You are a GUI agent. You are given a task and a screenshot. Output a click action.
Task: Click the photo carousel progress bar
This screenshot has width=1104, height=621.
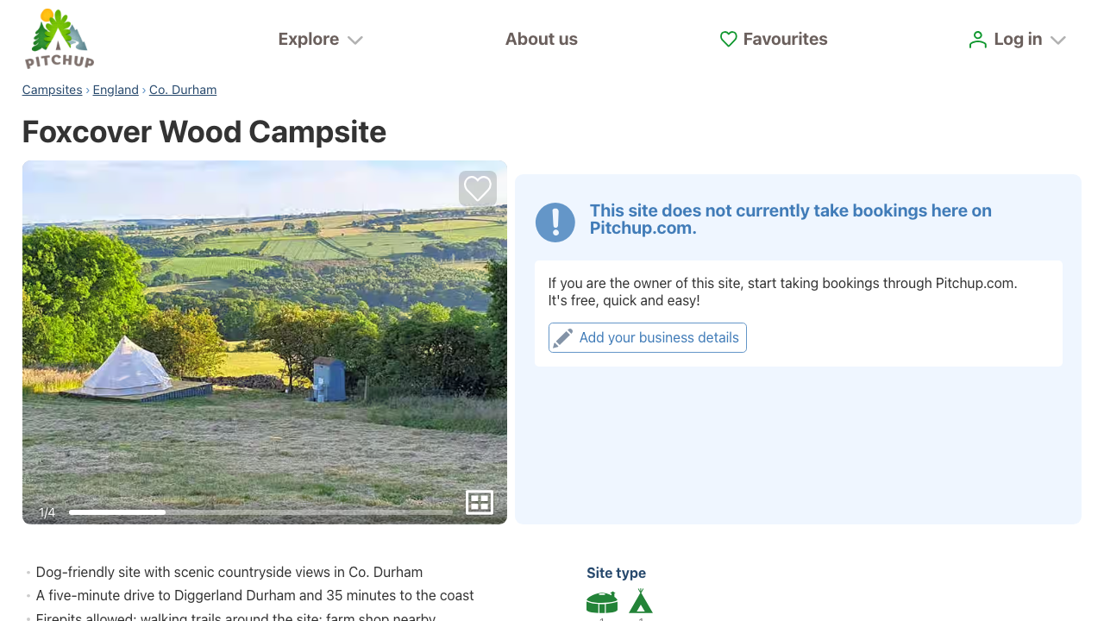click(260, 512)
